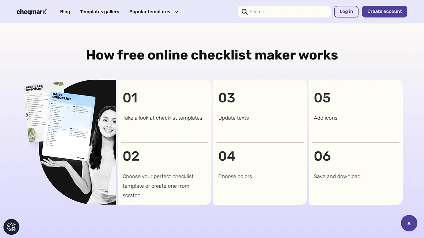Image resolution: width=424 pixels, height=238 pixels.
Task: Select the Self-Care Checklist template preview
Action: [x=36, y=109]
